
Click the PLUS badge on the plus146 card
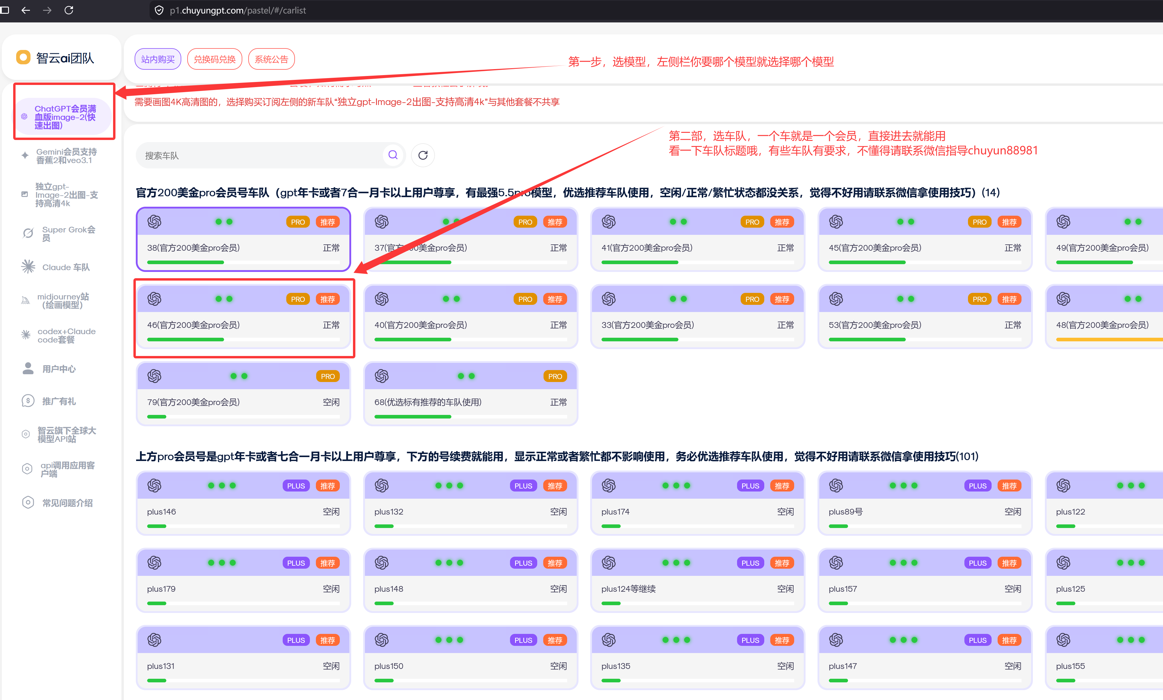click(296, 486)
